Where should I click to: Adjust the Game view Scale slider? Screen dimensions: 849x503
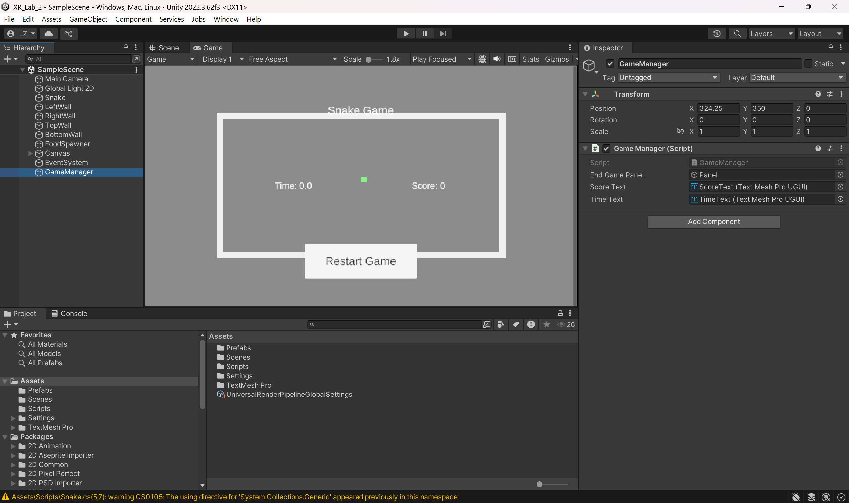[x=369, y=59]
